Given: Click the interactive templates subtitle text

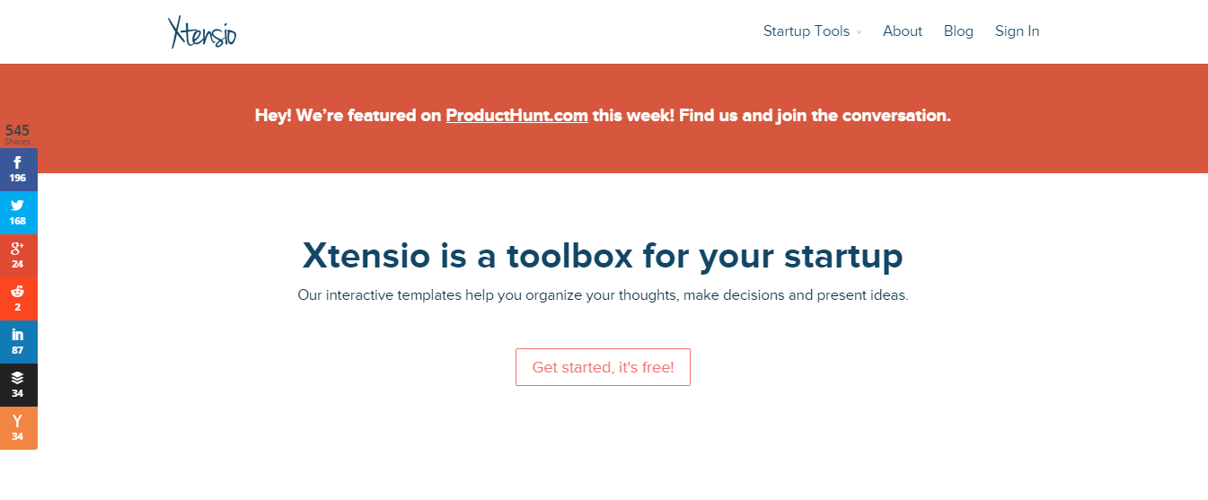Looking at the screenshot, I should tap(603, 295).
